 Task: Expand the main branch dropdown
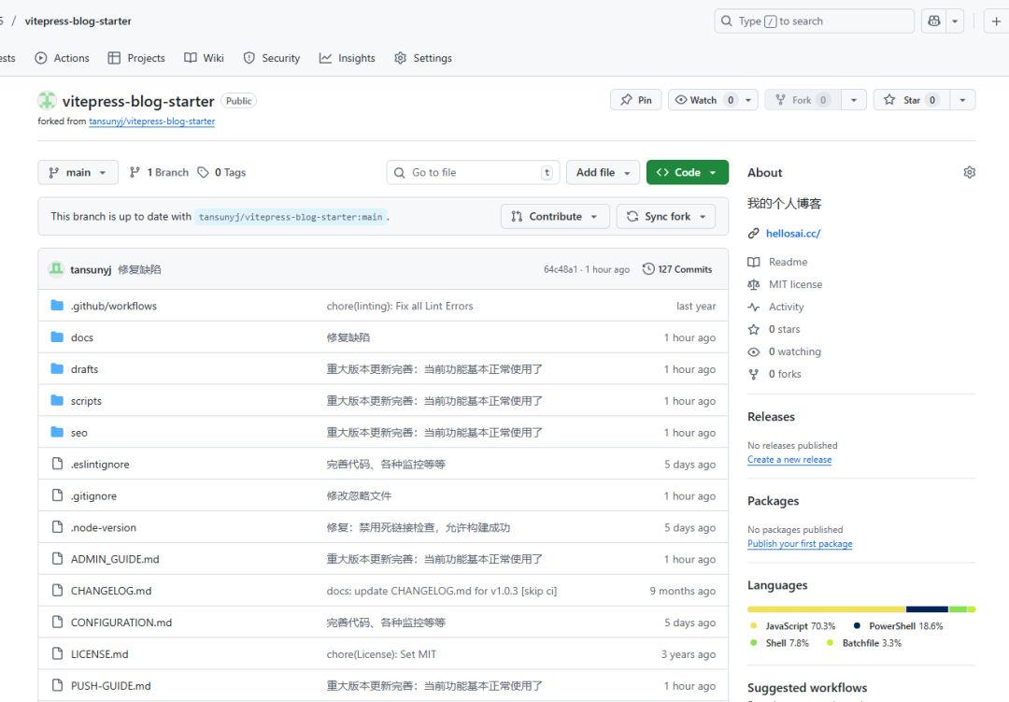tap(78, 173)
